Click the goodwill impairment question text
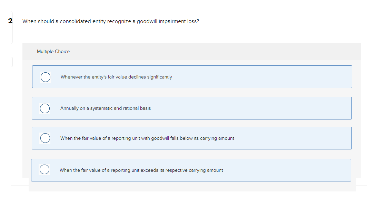The image size is (367, 199). coord(110,21)
